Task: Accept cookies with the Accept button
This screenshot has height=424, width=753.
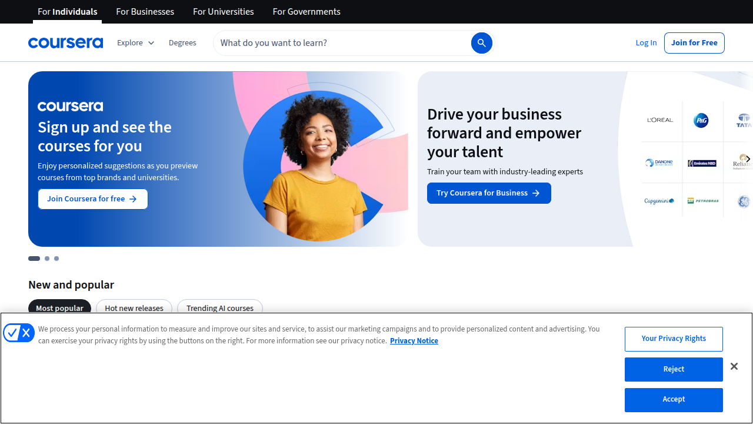Action: pos(674,400)
